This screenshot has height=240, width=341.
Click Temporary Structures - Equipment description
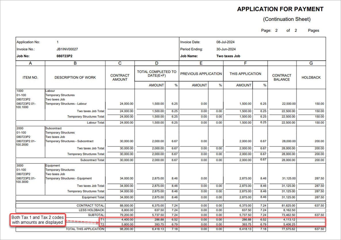(68, 178)
